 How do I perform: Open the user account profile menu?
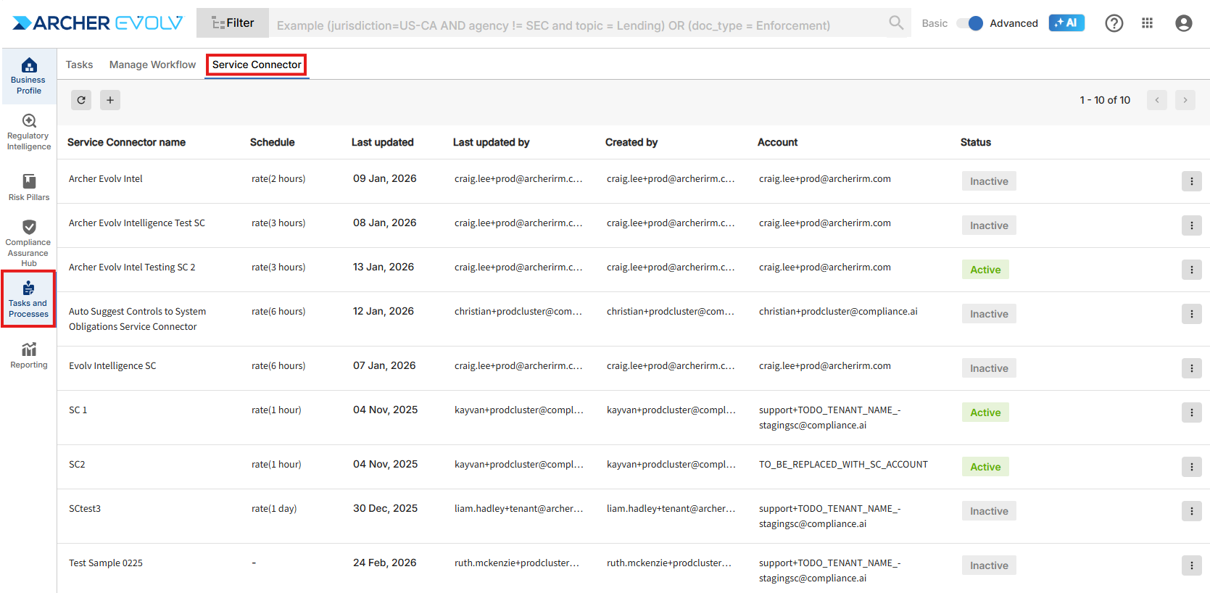[x=1183, y=23]
